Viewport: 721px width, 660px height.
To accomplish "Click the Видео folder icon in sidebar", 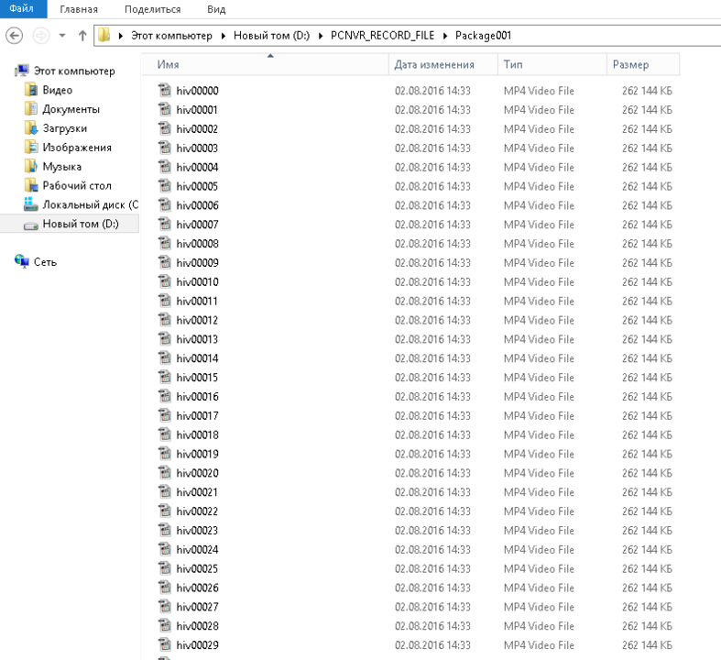I will pyautogui.click(x=31, y=89).
